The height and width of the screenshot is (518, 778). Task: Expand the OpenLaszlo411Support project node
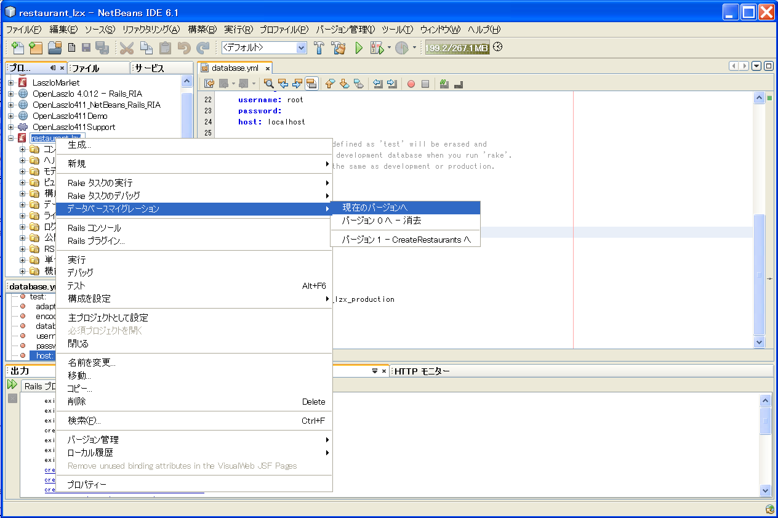tap(10, 127)
